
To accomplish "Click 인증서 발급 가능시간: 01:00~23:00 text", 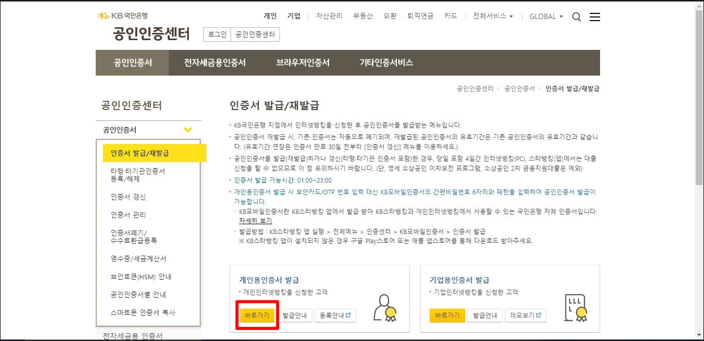I will 283,180.
